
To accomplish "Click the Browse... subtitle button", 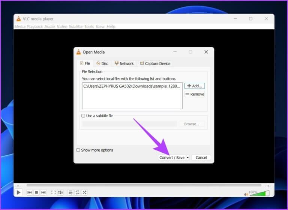I will click(x=192, y=124).
